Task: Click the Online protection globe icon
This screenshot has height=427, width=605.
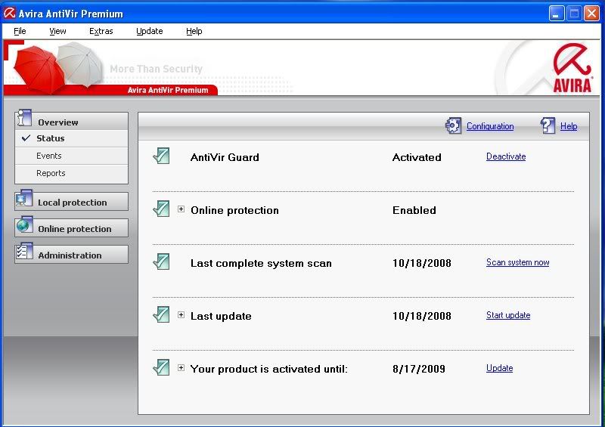Action: point(24,225)
